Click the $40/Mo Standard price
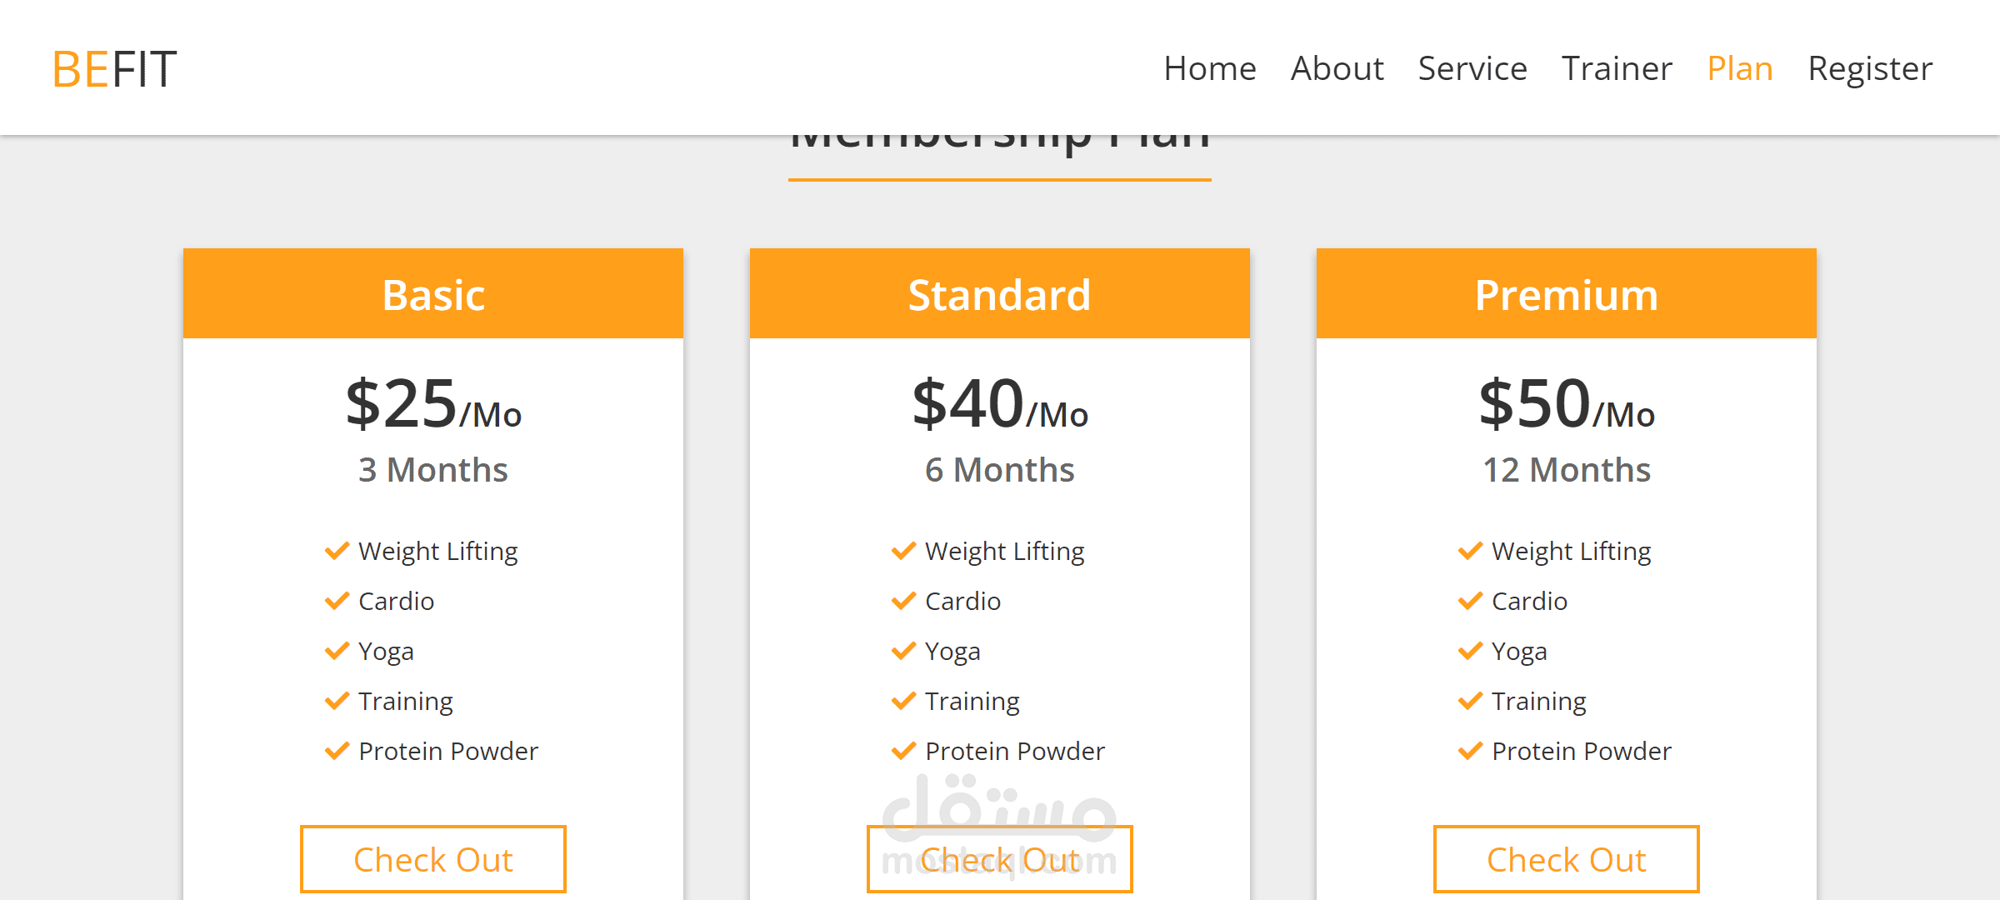Viewport: 2000px width, 900px height. click(999, 405)
